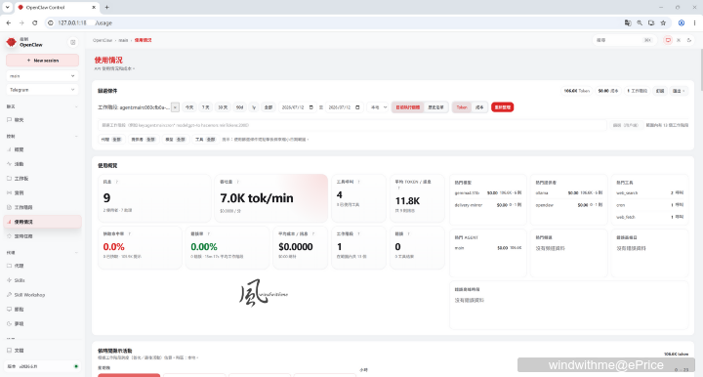This screenshot has height=377, width=703.
Task: Click the OpenClaw red logo icon
Action: pyautogui.click(x=11, y=42)
